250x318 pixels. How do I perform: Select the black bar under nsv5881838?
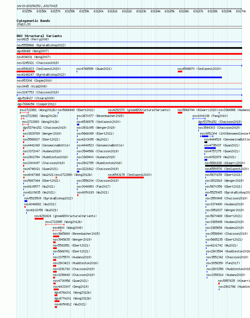(x=224, y=166)
